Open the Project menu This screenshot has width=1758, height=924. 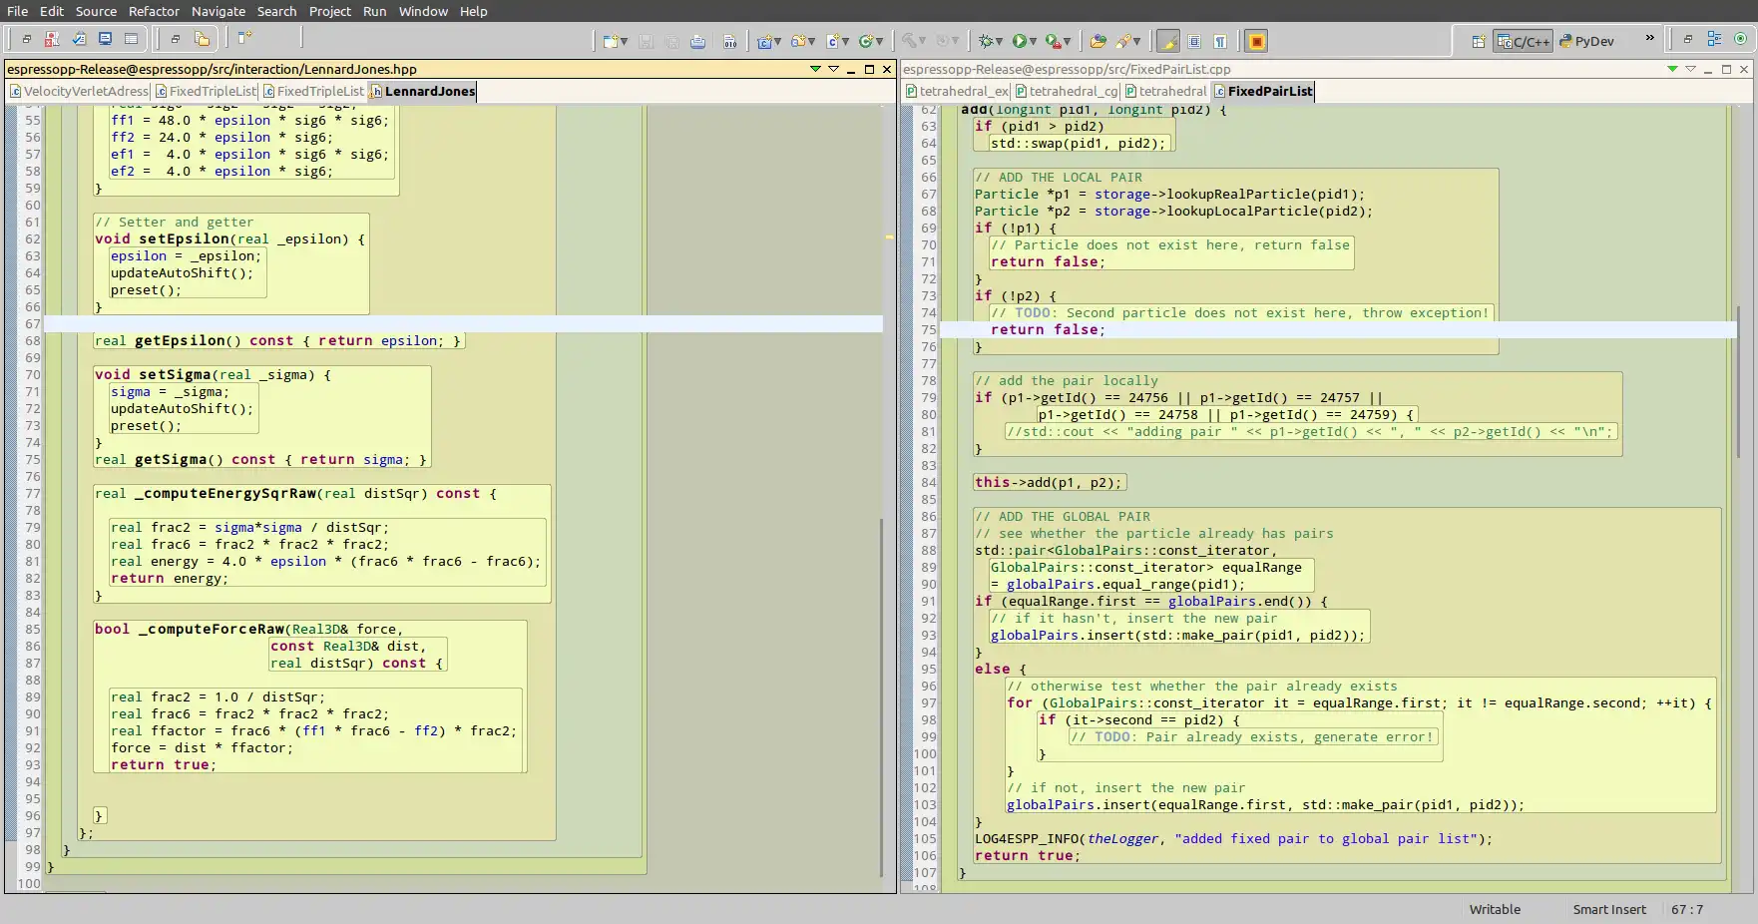[330, 11]
